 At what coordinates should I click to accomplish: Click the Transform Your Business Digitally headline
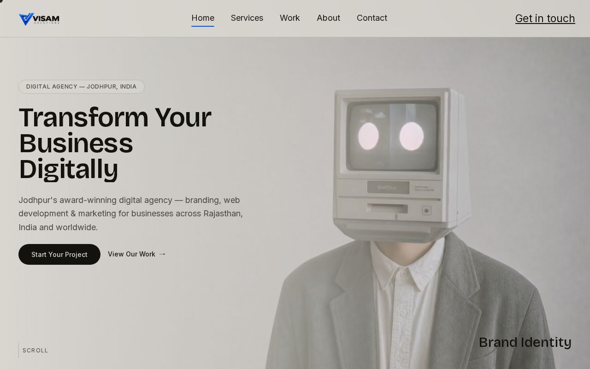115,143
